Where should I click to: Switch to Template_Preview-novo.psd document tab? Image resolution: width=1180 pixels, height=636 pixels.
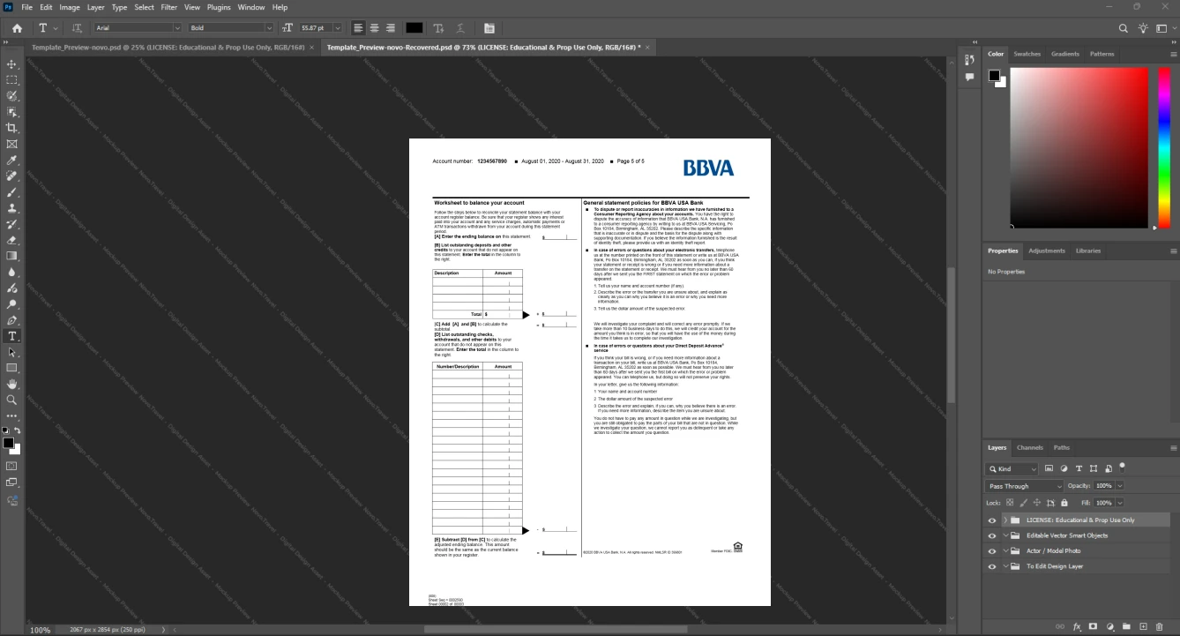pyautogui.click(x=168, y=47)
